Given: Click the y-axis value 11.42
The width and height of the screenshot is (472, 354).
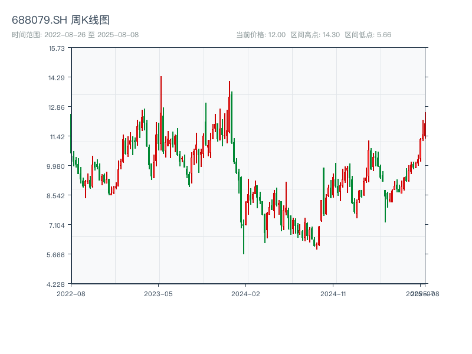Looking at the screenshot, I should [57, 137].
